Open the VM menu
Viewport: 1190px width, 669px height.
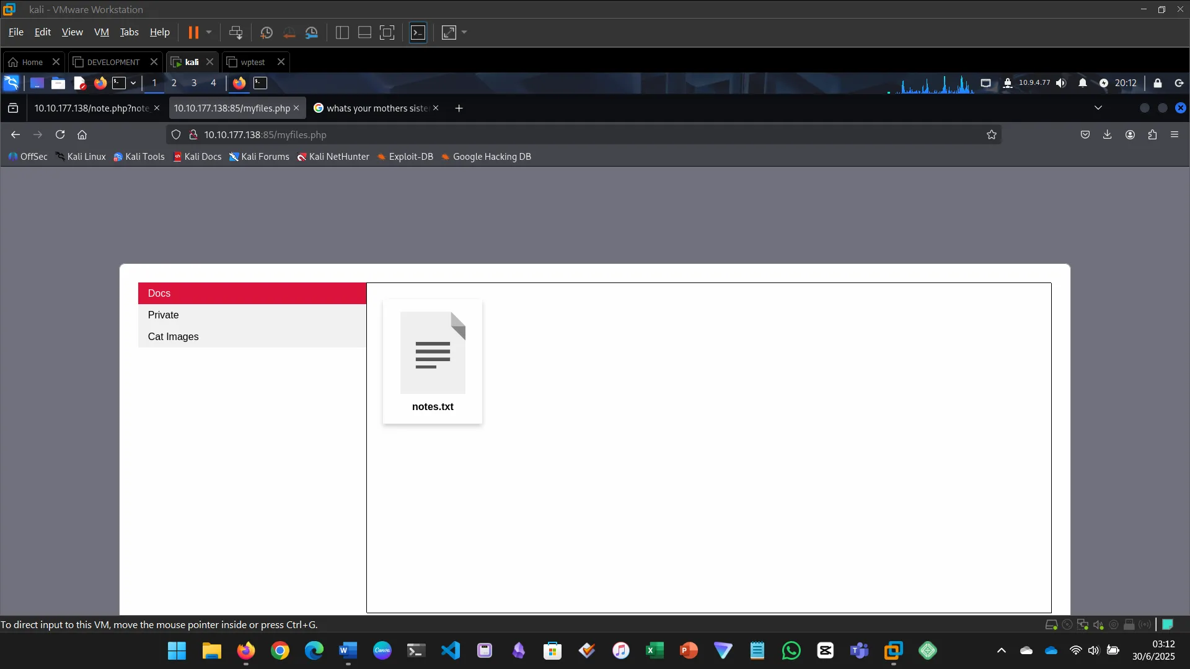tap(101, 32)
